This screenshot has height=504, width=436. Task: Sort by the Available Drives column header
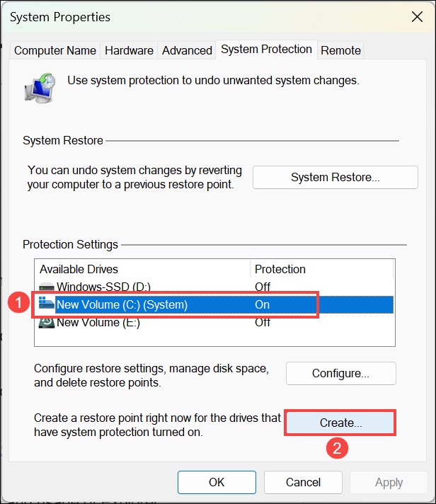[x=79, y=269]
